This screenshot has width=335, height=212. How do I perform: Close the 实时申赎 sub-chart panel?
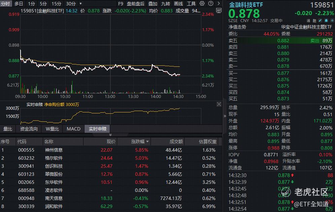coord(219,104)
